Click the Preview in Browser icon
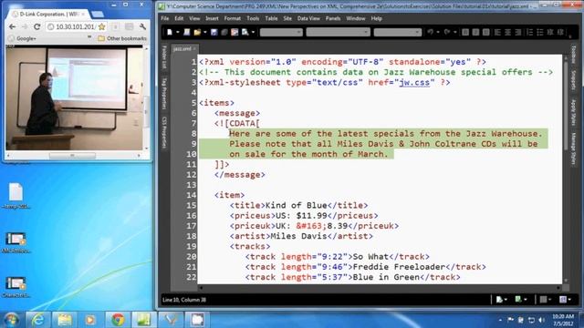584x328 pixels. (245, 33)
